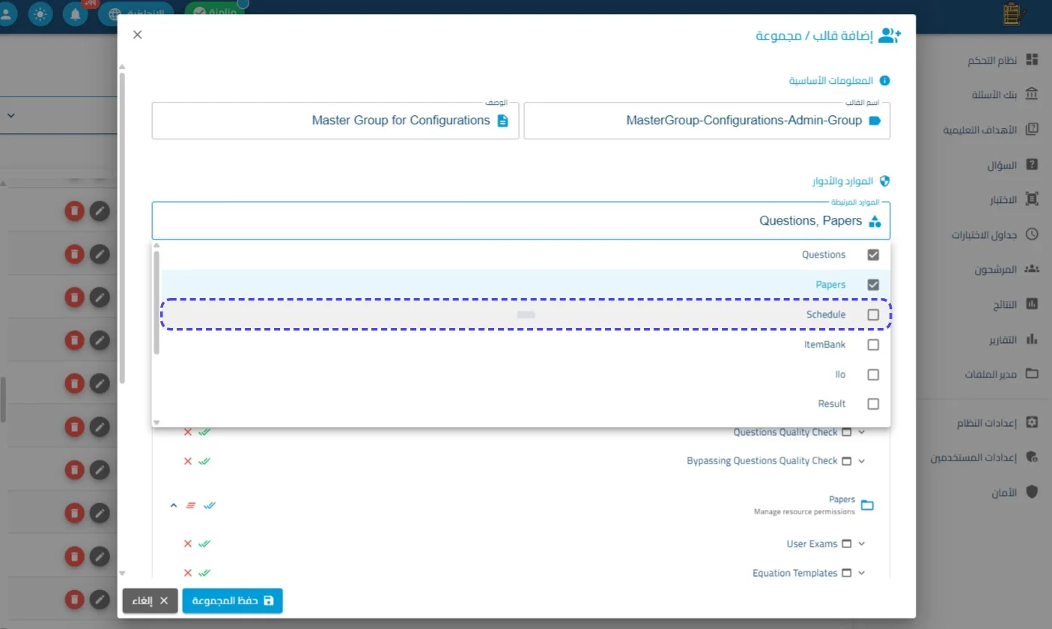Click the folder icon next to مدير الملفات
The height and width of the screenshot is (629, 1052).
(x=1032, y=373)
